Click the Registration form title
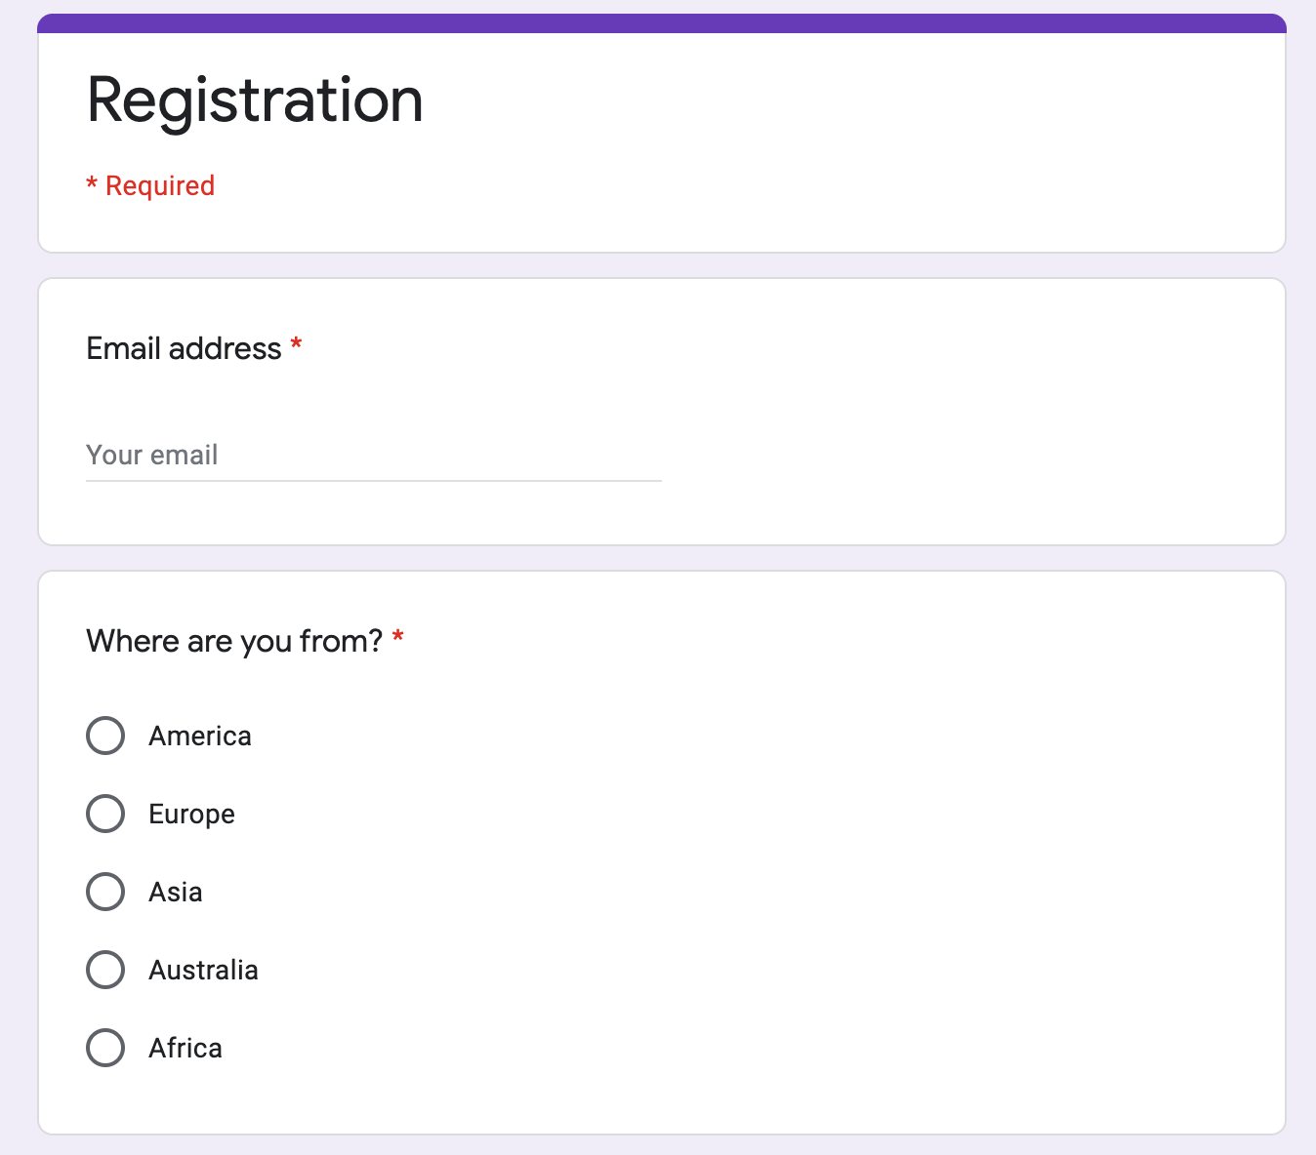Screen dimensions: 1316x1155 coord(255,100)
